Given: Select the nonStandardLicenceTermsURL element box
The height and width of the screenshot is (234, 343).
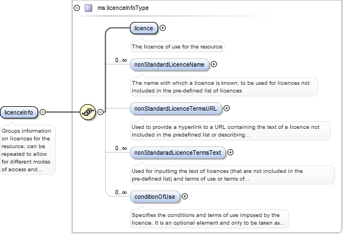Looking at the screenshot, I should (175, 108).
